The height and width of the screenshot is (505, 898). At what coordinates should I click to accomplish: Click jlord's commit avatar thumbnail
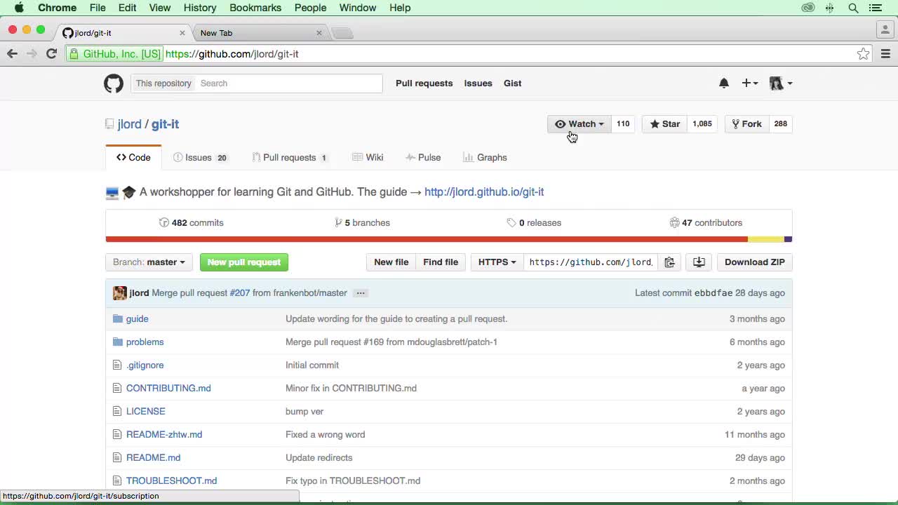pyautogui.click(x=120, y=293)
